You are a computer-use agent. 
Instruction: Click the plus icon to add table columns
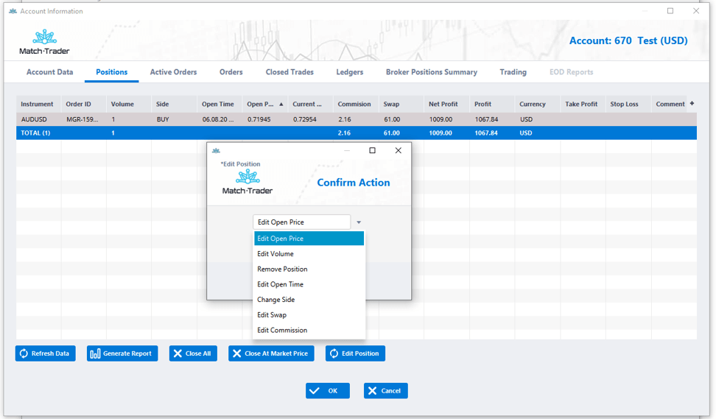coord(692,104)
